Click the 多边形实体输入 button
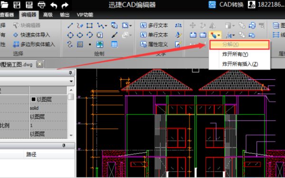This screenshot has width=285, height=178. [x=34, y=44]
